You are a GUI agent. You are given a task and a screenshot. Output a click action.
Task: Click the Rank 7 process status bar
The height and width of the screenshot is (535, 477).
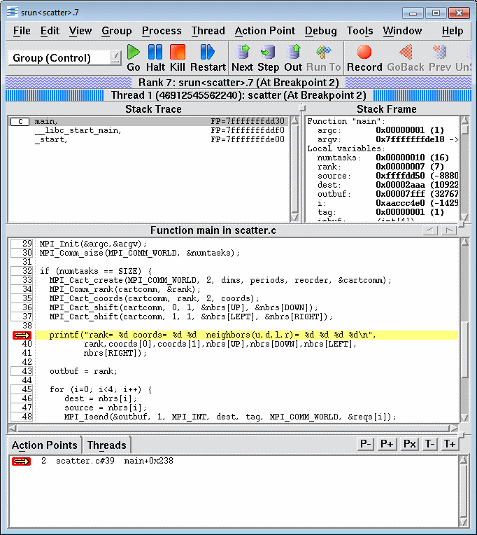tap(239, 83)
